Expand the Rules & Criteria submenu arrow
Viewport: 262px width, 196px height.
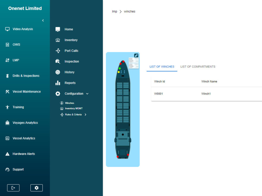(85, 115)
